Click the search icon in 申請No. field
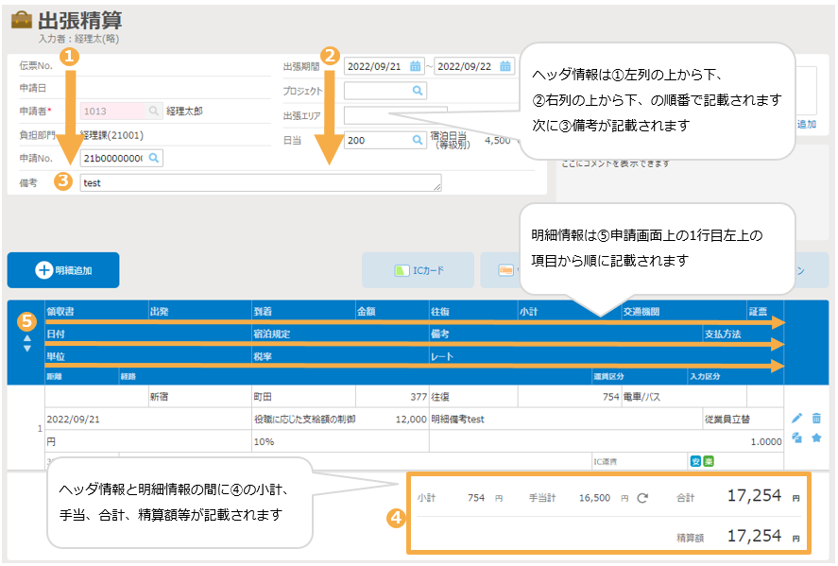 (x=153, y=158)
